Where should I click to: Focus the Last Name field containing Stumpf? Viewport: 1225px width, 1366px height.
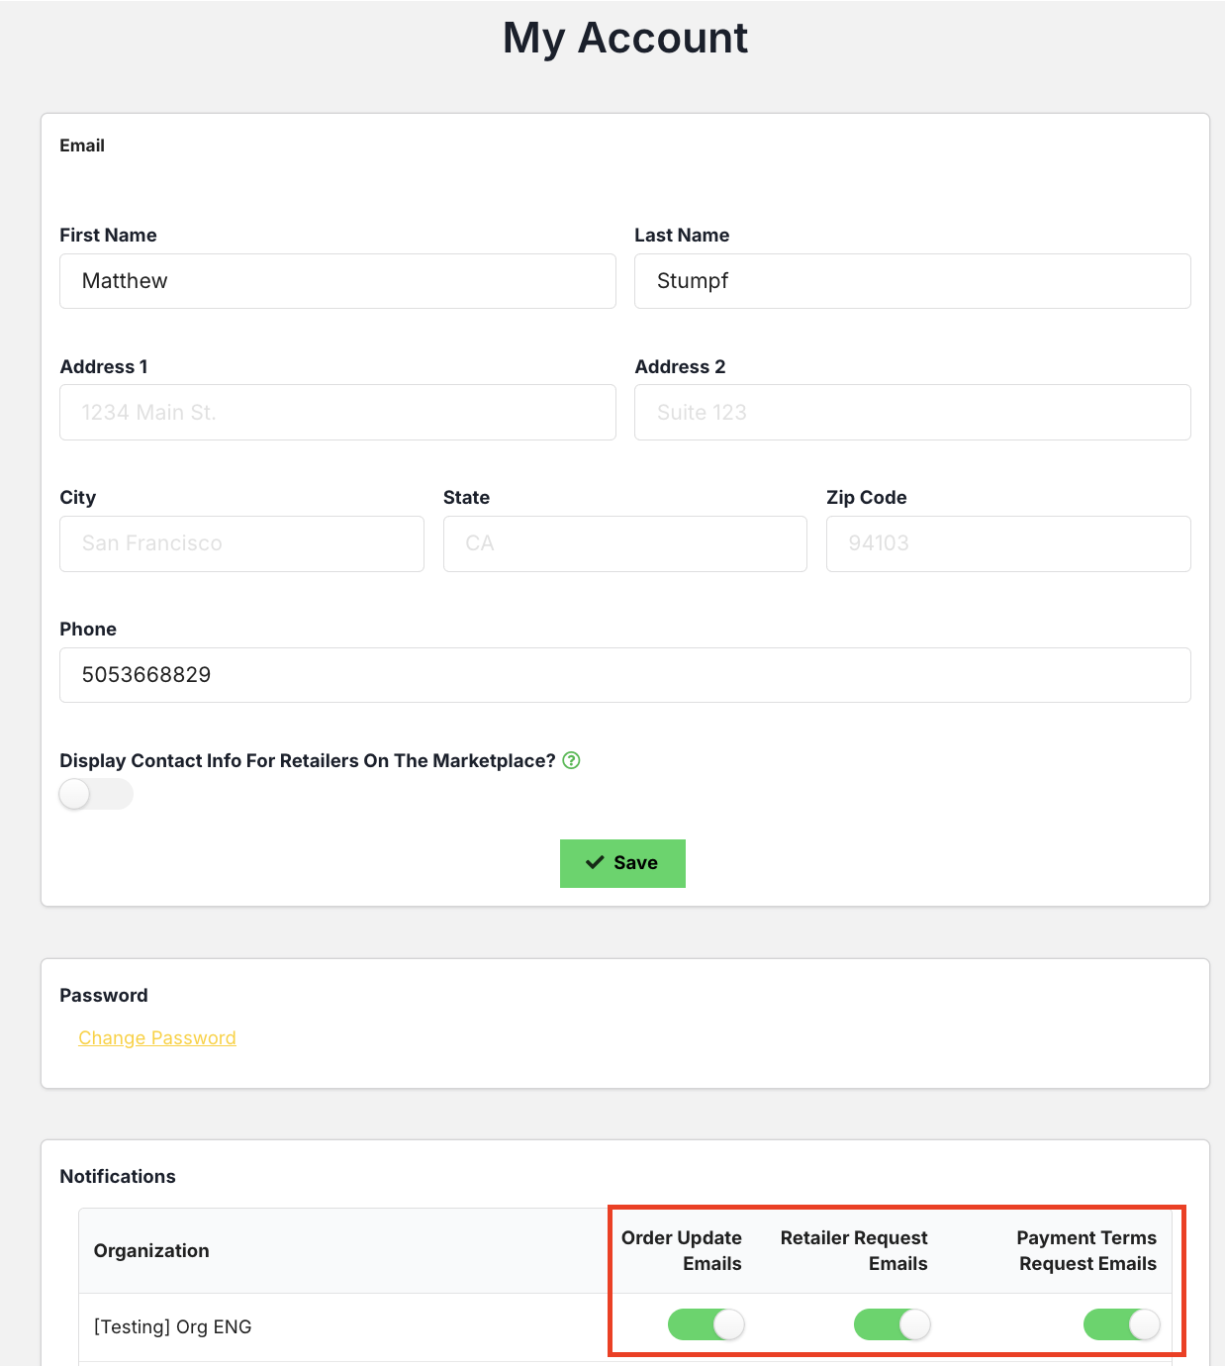point(911,281)
